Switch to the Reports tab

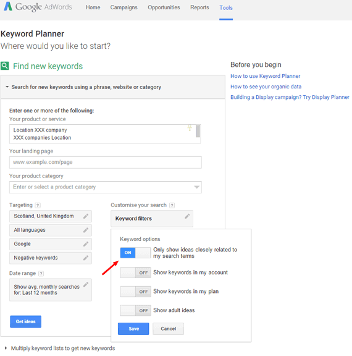pyautogui.click(x=199, y=7)
